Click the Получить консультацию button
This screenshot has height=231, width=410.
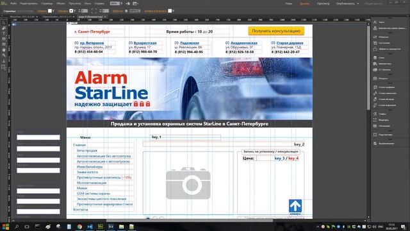276,31
